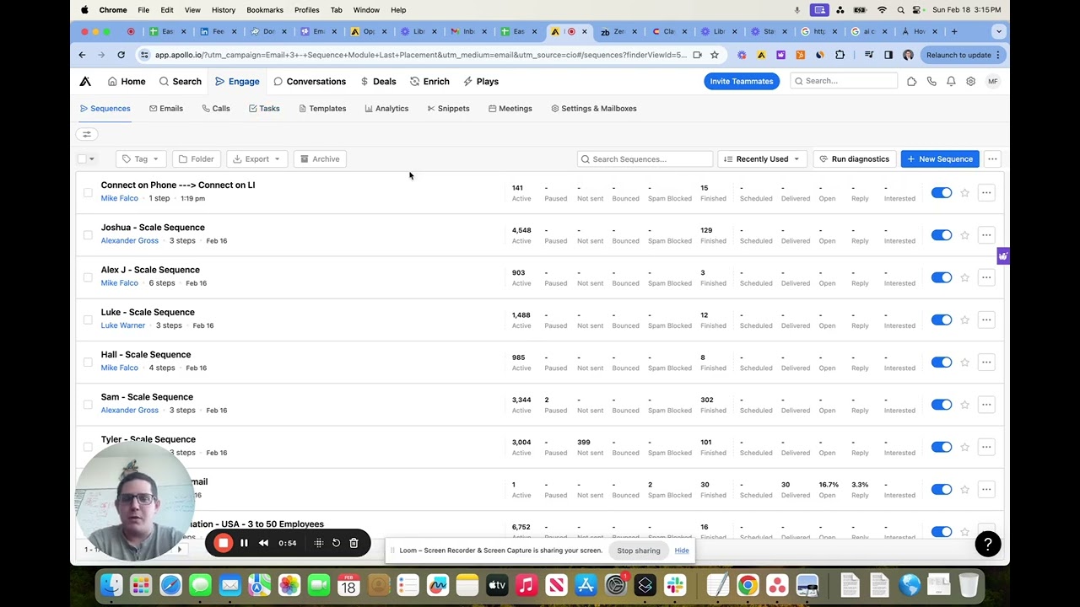Star the Alex J - Scale Sequence row
Screen dimensions: 1080x607
click(x=964, y=277)
